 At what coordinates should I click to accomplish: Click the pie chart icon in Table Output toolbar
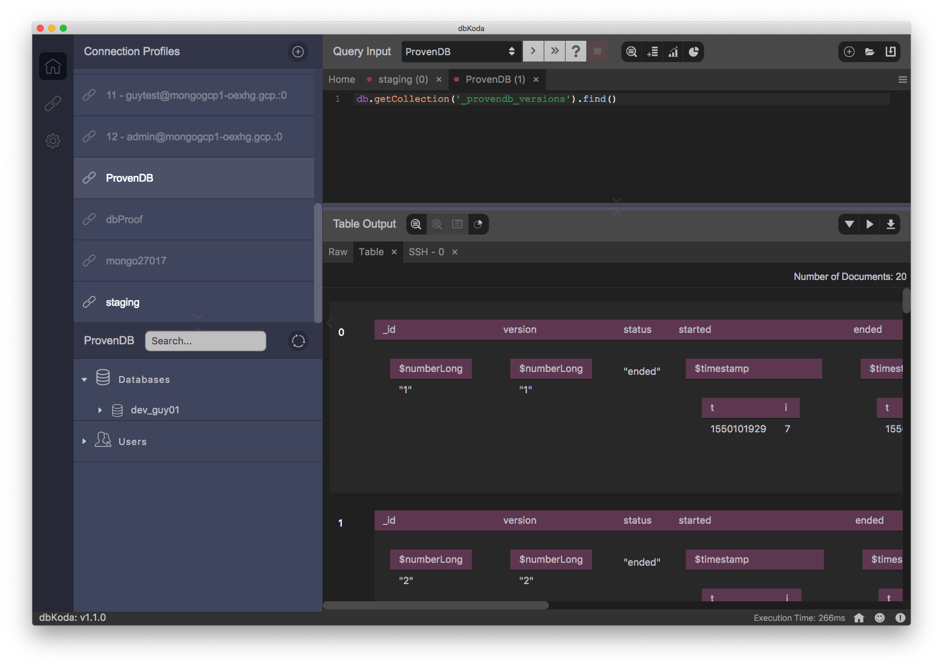(478, 224)
